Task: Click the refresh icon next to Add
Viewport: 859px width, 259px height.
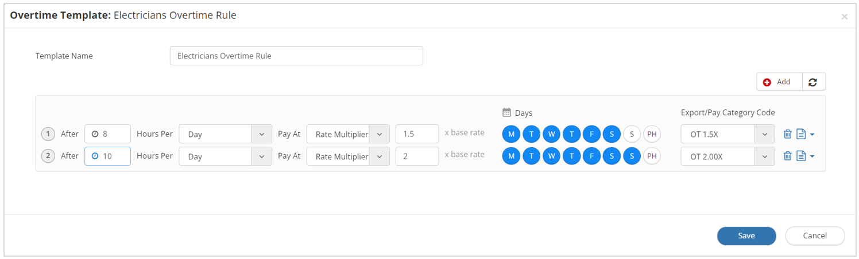Action: pos(812,82)
